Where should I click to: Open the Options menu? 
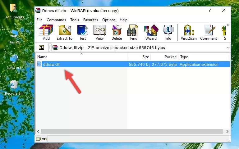[109, 20]
